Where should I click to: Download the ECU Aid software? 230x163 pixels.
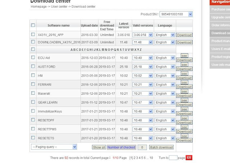tap(184, 60)
